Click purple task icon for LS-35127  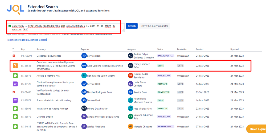pos(15,84)
